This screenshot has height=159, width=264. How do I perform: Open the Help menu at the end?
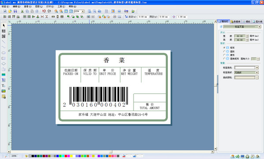(x=72, y=7)
